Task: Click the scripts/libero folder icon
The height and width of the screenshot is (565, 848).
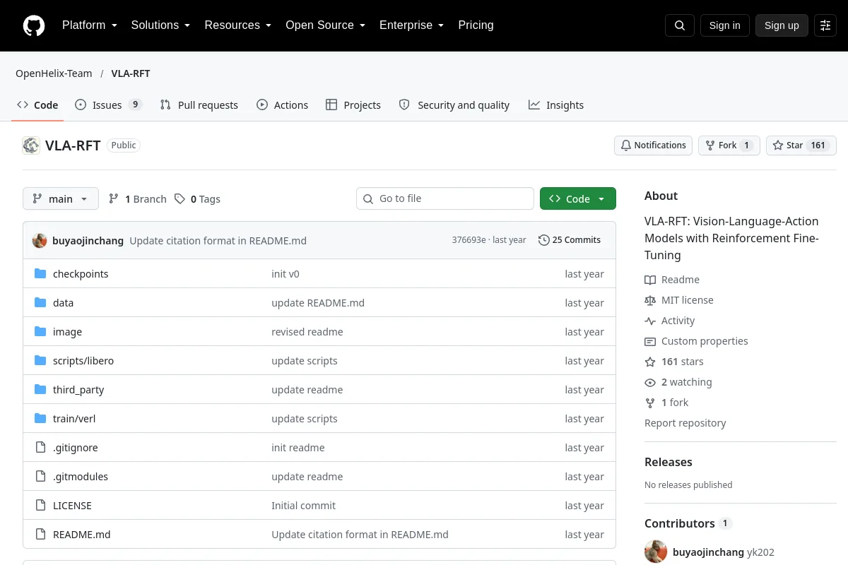Action: tap(40, 361)
